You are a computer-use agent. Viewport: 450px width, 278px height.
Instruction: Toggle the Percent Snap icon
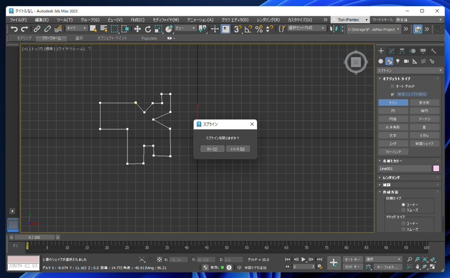[259, 29]
